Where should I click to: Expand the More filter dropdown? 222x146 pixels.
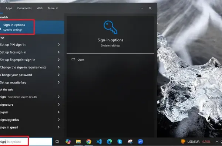click(x=53, y=8)
